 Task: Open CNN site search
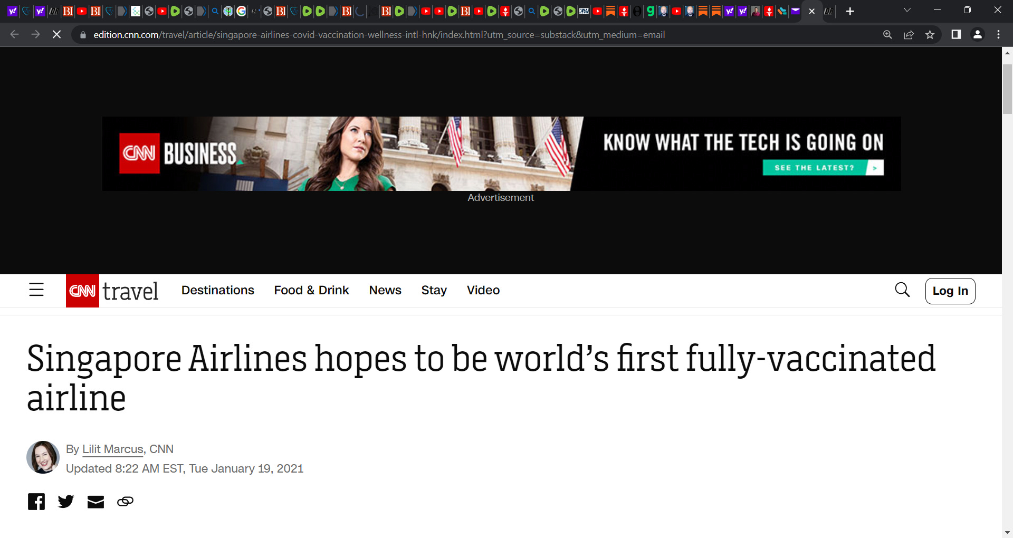[x=902, y=290]
